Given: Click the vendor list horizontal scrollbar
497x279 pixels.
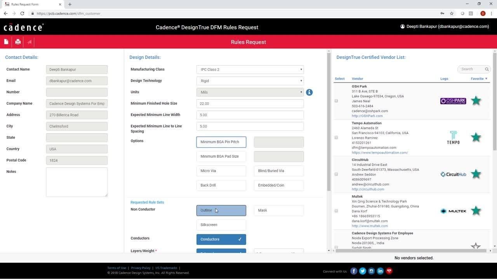Looking at the screenshot, I should click(x=411, y=251).
